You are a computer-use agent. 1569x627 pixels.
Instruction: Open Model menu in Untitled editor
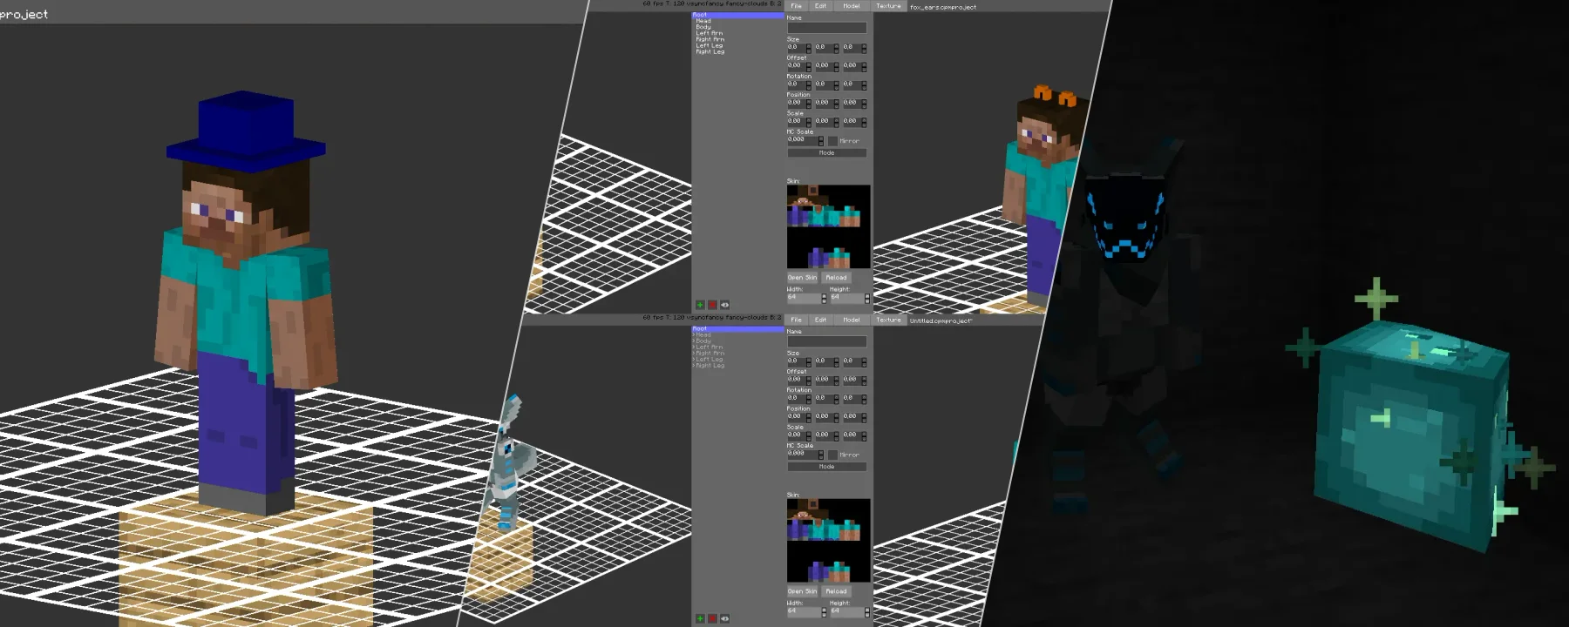[851, 320]
